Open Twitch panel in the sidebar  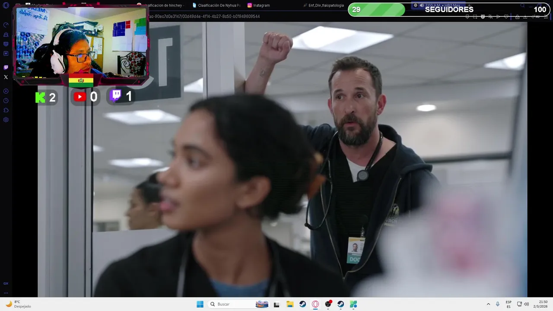pyautogui.click(x=6, y=67)
